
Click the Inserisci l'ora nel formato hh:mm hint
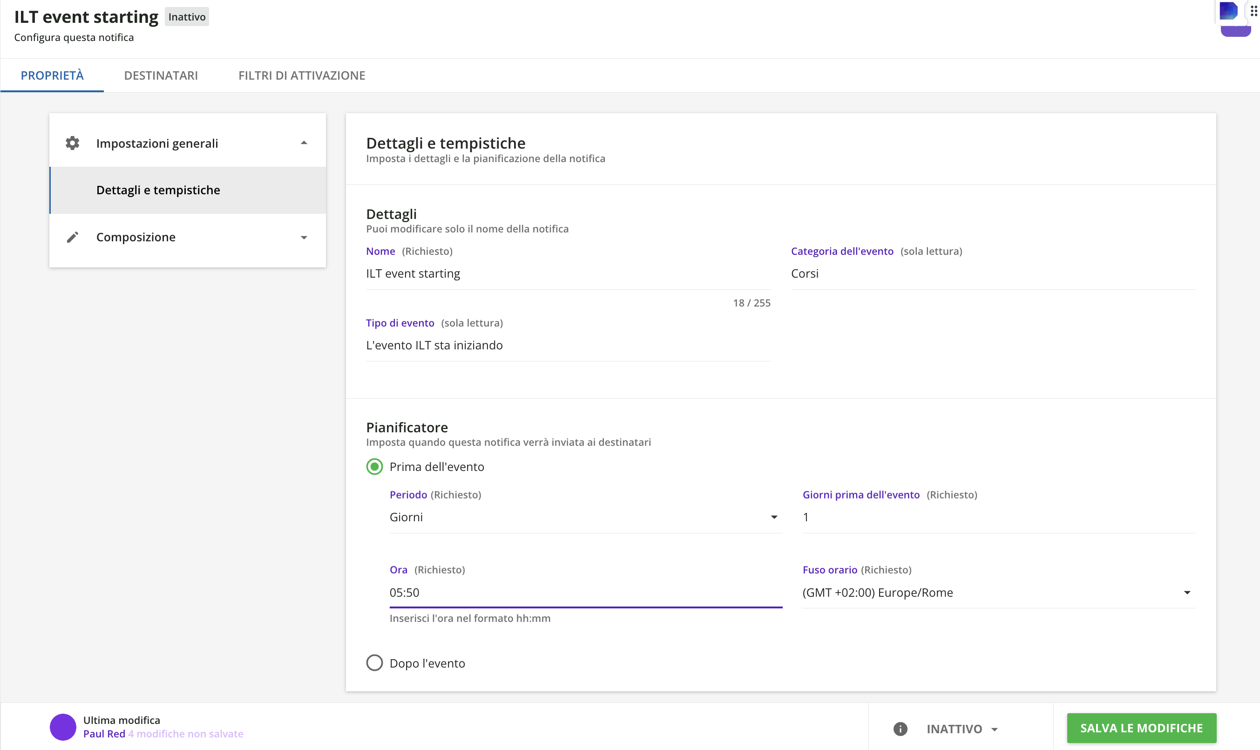coord(470,618)
